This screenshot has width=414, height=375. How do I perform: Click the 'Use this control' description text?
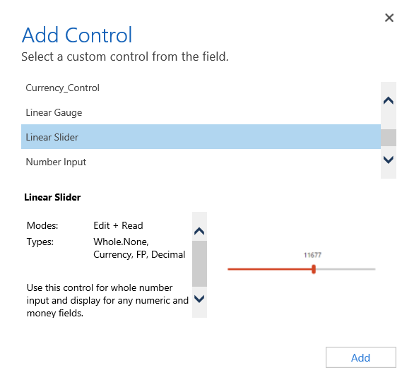click(x=107, y=300)
